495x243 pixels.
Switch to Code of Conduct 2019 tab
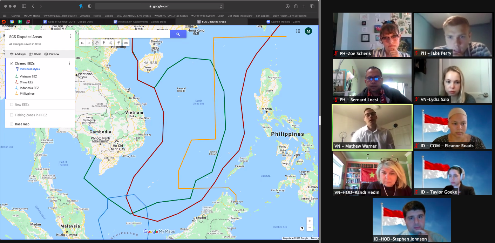pyautogui.click(x=68, y=21)
